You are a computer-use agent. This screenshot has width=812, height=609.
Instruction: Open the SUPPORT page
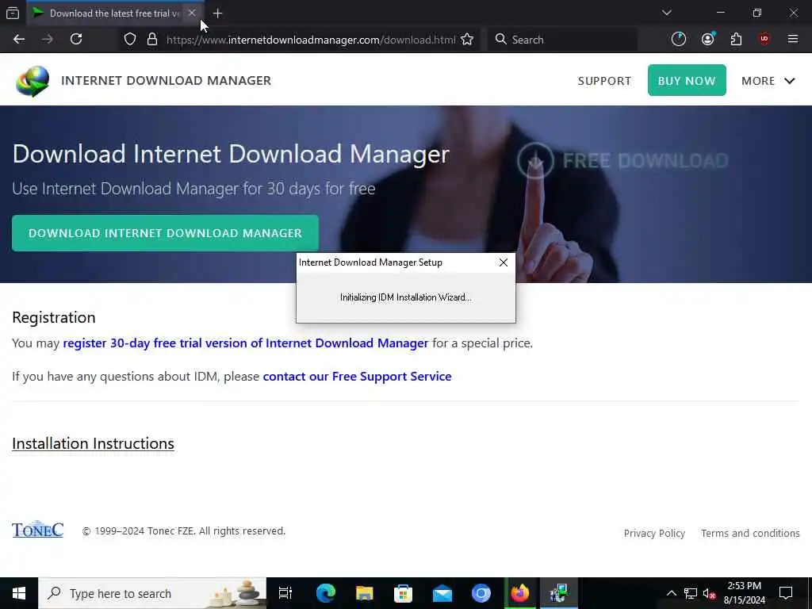coord(604,81)
